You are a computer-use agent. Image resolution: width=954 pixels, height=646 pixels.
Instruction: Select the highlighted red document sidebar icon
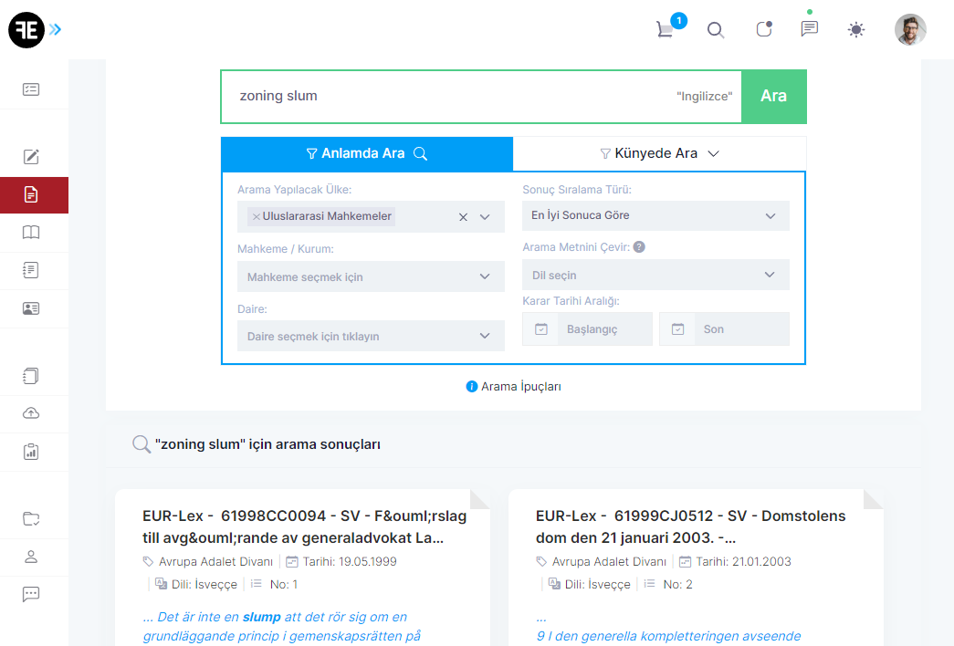(x=31, y=194)
